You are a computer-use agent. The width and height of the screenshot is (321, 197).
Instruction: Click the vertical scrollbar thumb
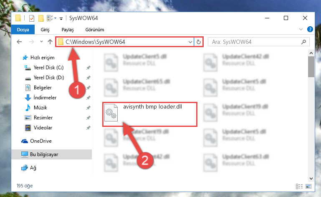coord(311,67)
